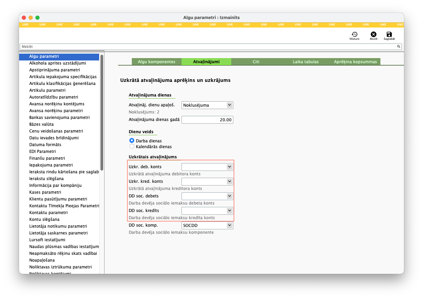
Task: Open the DD soc. kredīts dropdown
Action: tap(230, 211)
